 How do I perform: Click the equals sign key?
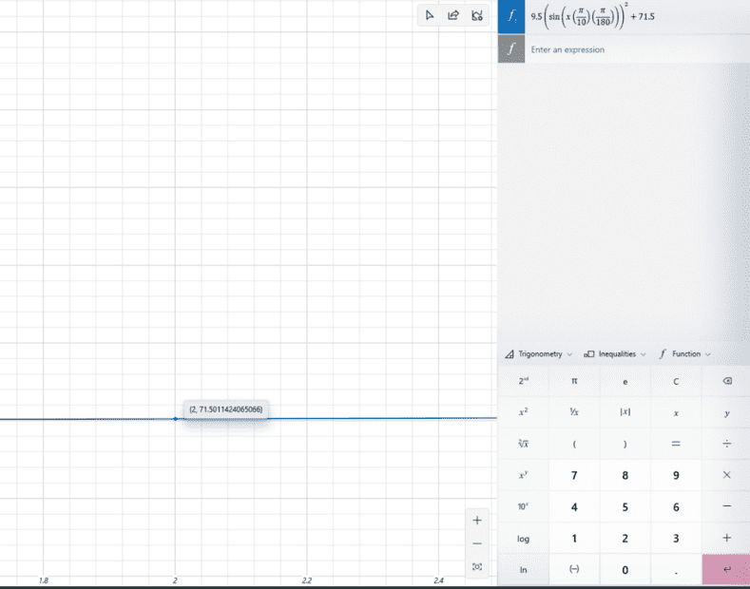pyautogui.click(x=676, y=445)
